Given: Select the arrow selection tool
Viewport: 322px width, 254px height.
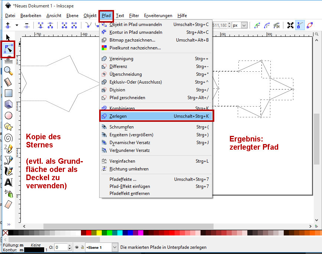Looking at the screenshot, I should click(x=8, y=38).
